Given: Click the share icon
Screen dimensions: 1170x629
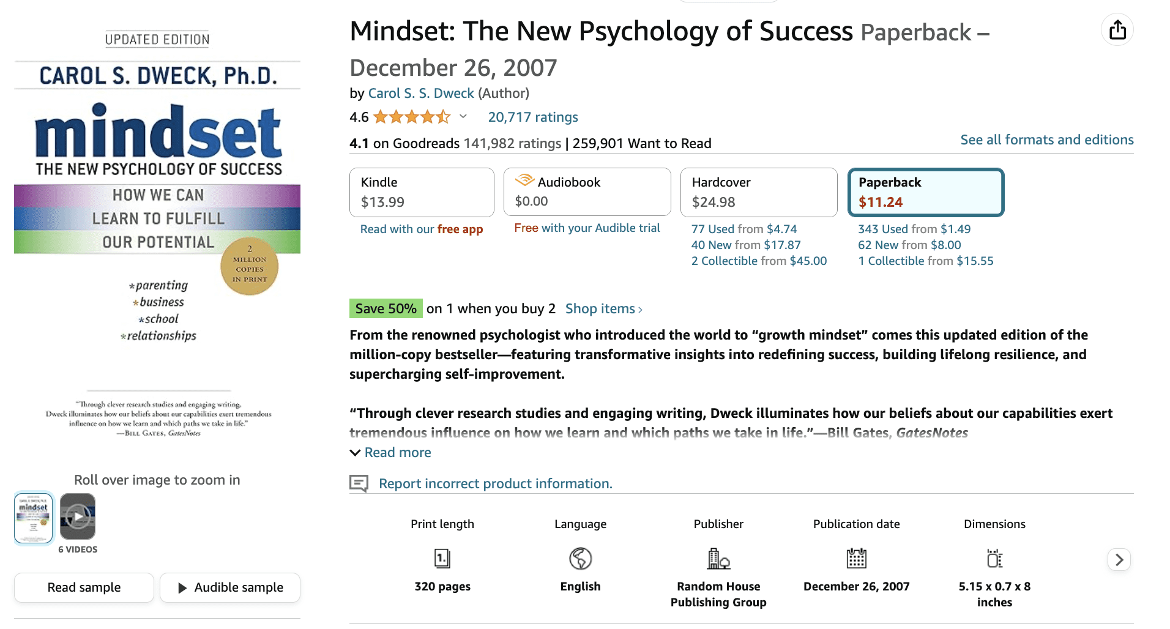Looking at the screenshot, I should click(1117, 30).
